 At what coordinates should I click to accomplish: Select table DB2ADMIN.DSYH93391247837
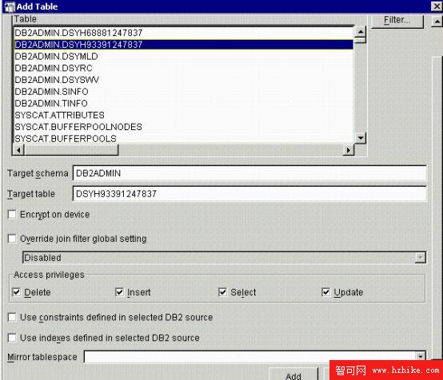tap(183, 45)
